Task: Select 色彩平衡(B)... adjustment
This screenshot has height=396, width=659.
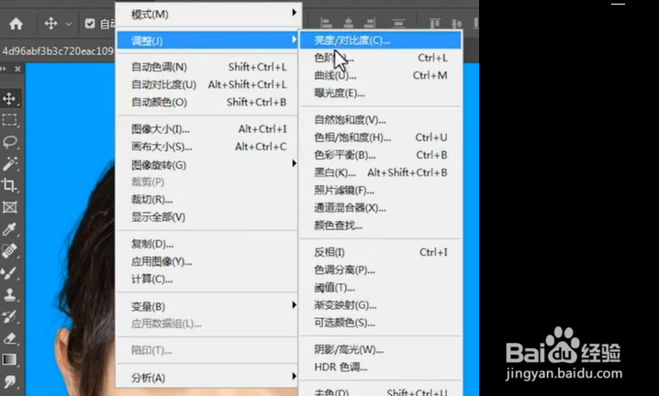Action: click(x=380, y=156)
